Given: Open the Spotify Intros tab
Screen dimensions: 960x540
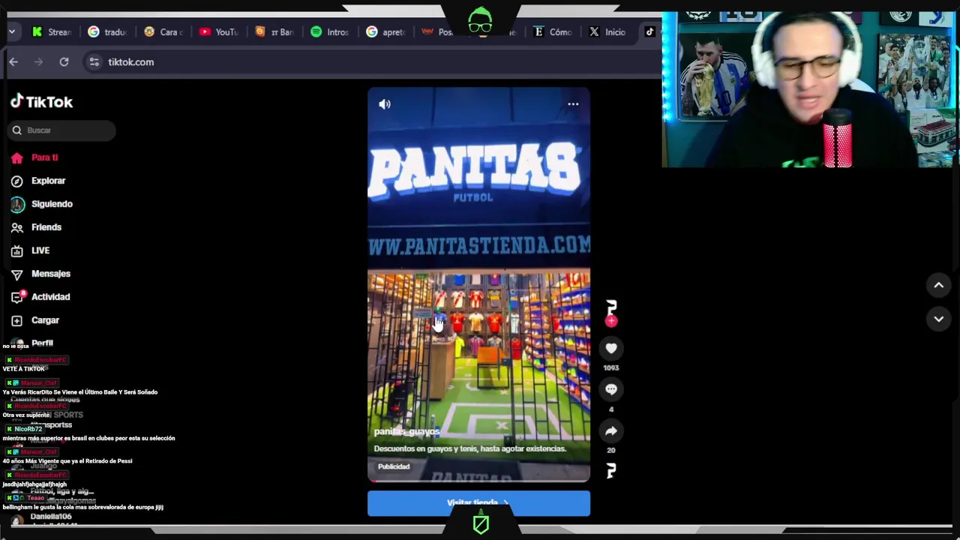Looking at the screenshot, I should [330, 32].
